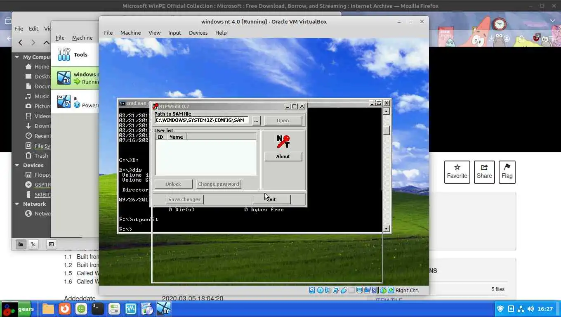Select the powered-off VM named a
Screen dimensions: 561x317
coord(75,102)
